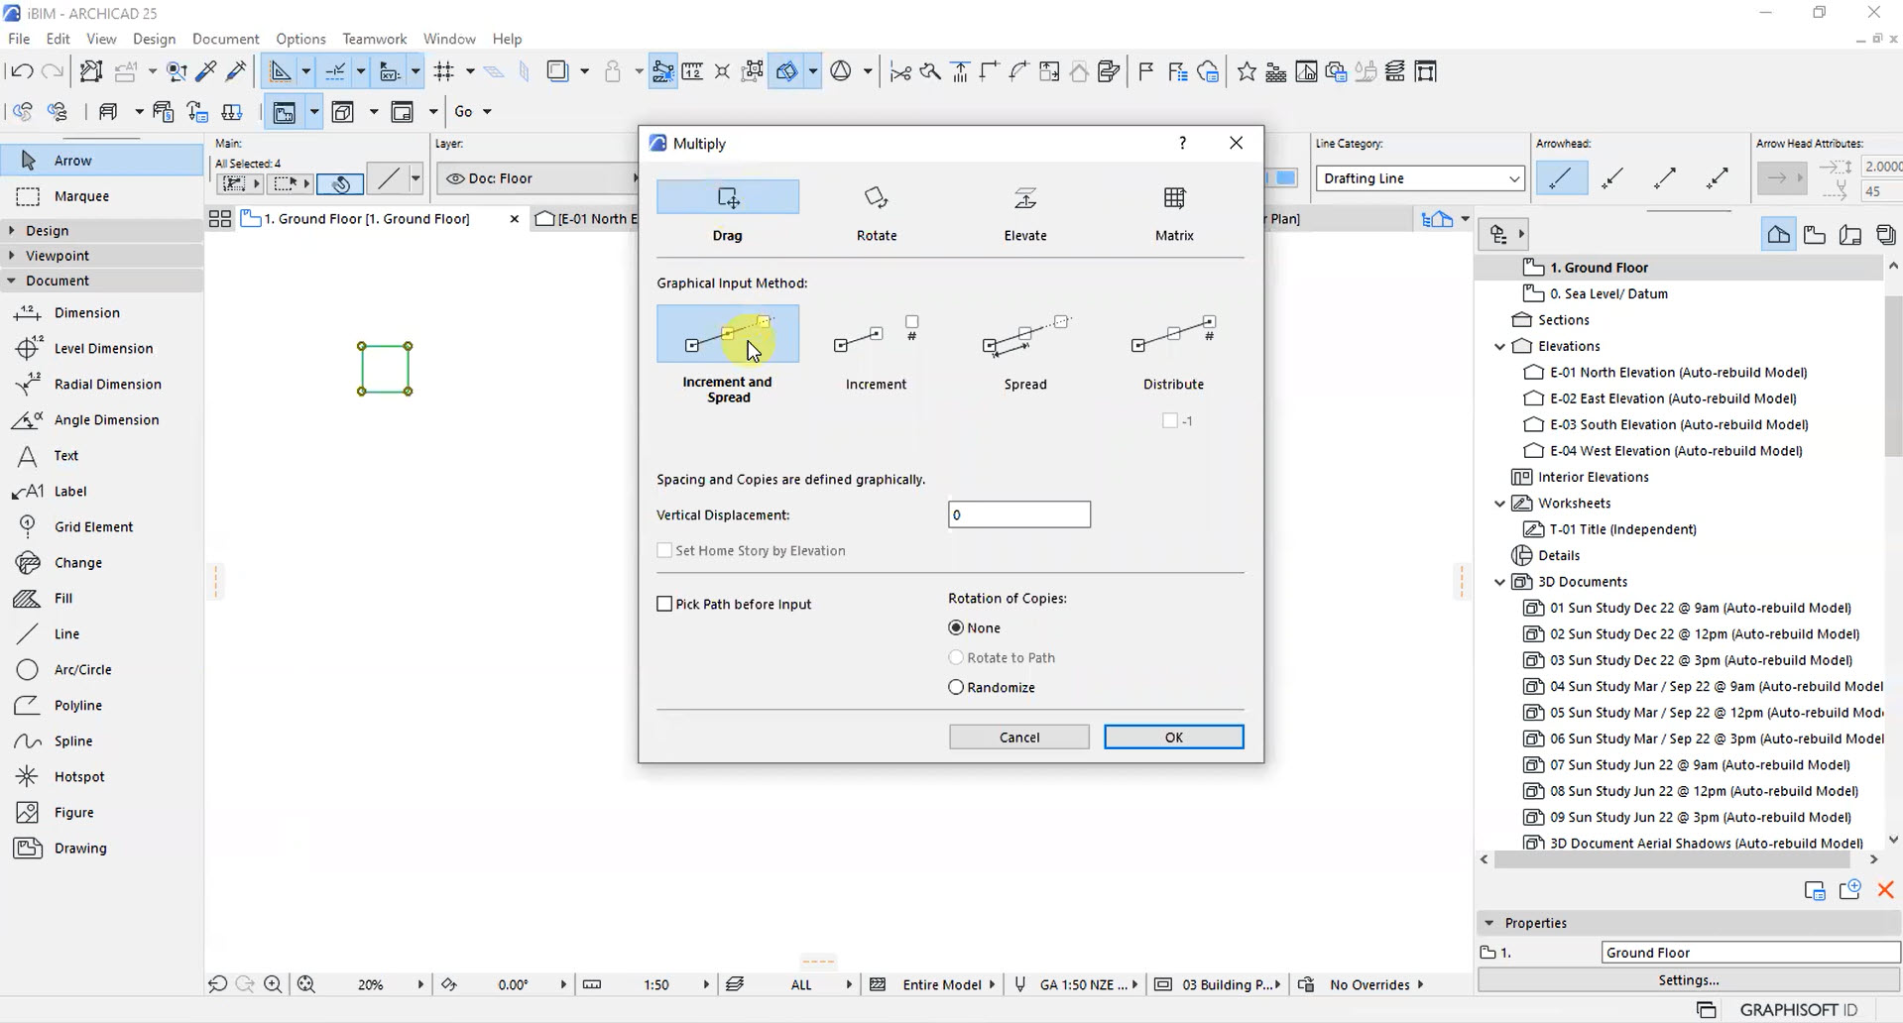Click the Vertical Displacement input field

tap(1018, 514)
